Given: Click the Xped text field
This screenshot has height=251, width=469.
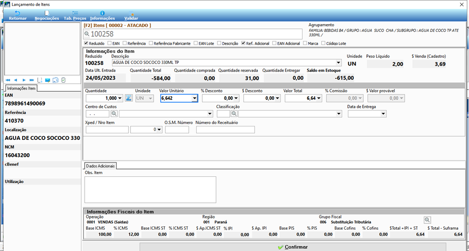Looking at the screenshot, I should pyautogui.click(x=107, y=130).
